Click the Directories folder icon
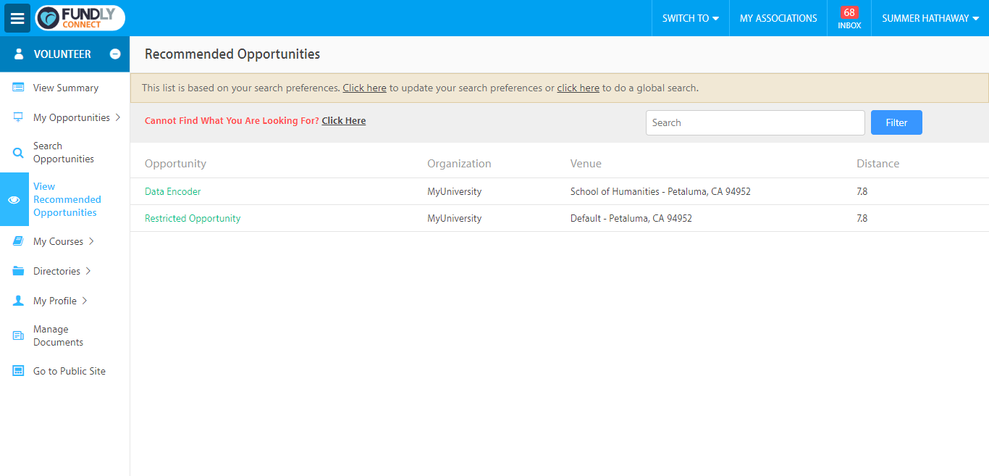Image resolution: width=989 pixels, height=476 pixels. (18, 271)
